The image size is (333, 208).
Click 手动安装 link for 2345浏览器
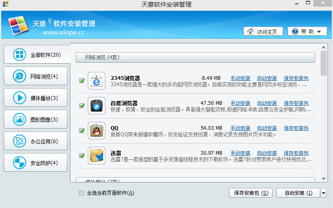click(241, 78)
